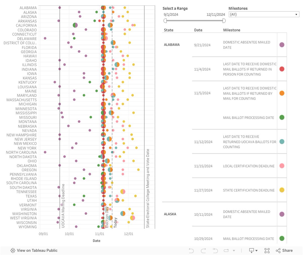Click the 9/21/2024 date cell
This screenshot has height=255, width=303.
[x=202, y=45]
